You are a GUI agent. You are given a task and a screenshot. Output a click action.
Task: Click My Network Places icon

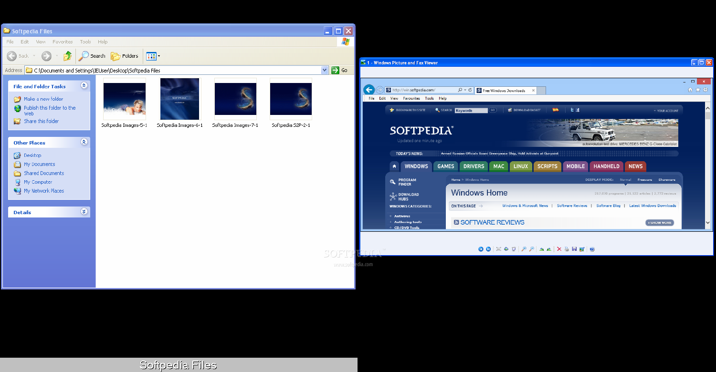click(18, 191)
